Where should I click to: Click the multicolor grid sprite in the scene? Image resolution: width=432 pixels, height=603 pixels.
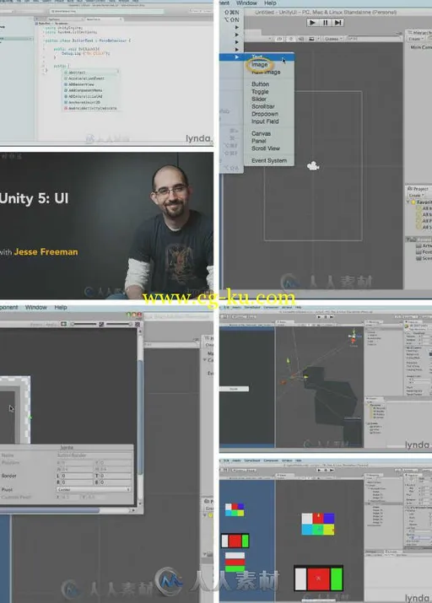coord(318,524)
